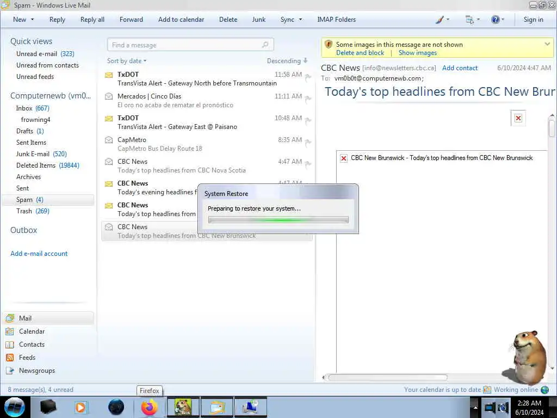557x418 pixels.
Task: Click envelope icon next to CapMetro message
Action: (109, 140)
